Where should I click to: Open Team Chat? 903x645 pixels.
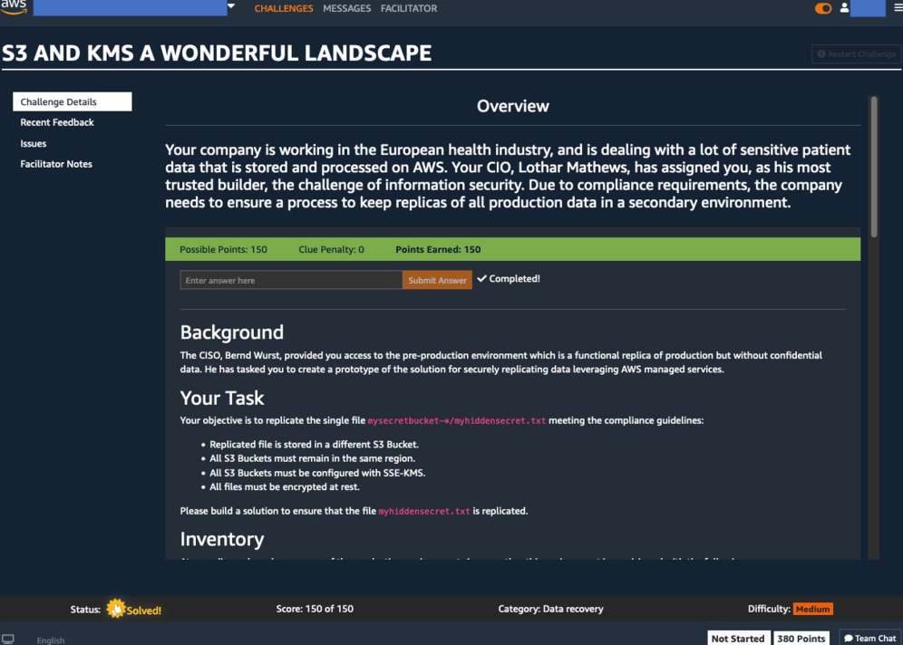[x=870, y=638]
